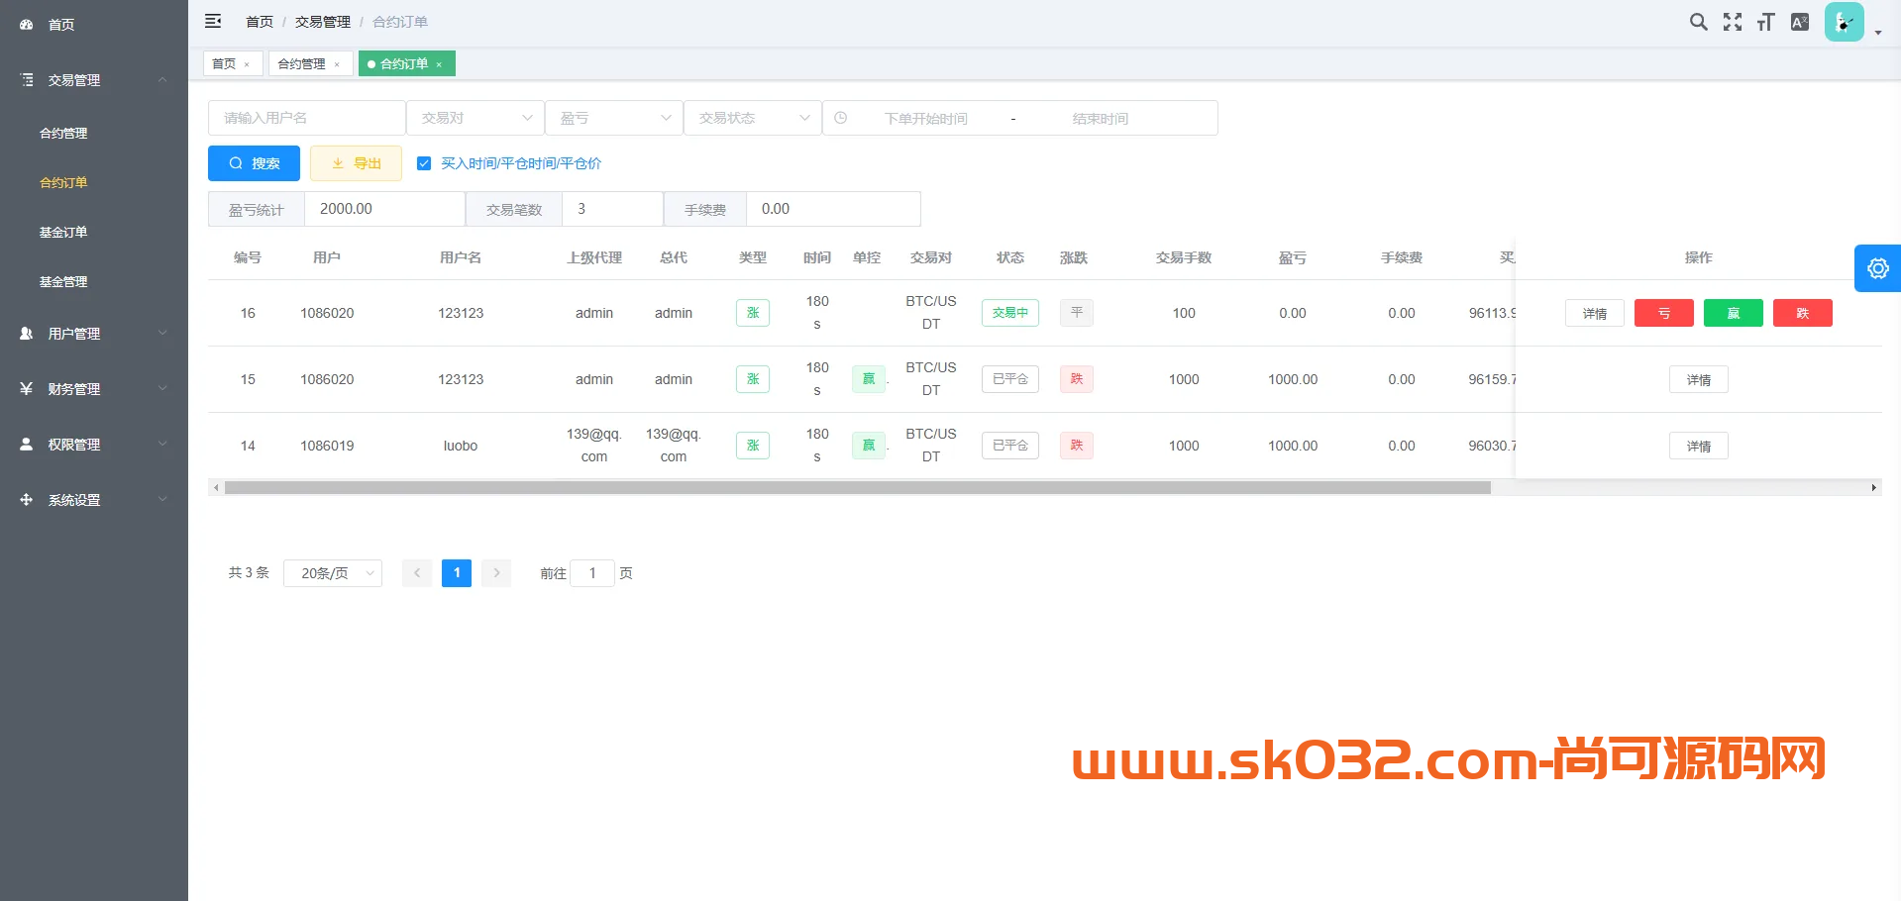Click the font size adjustment icon
The height and width of the screenshot is (901, 1901).
point(1765,21)
